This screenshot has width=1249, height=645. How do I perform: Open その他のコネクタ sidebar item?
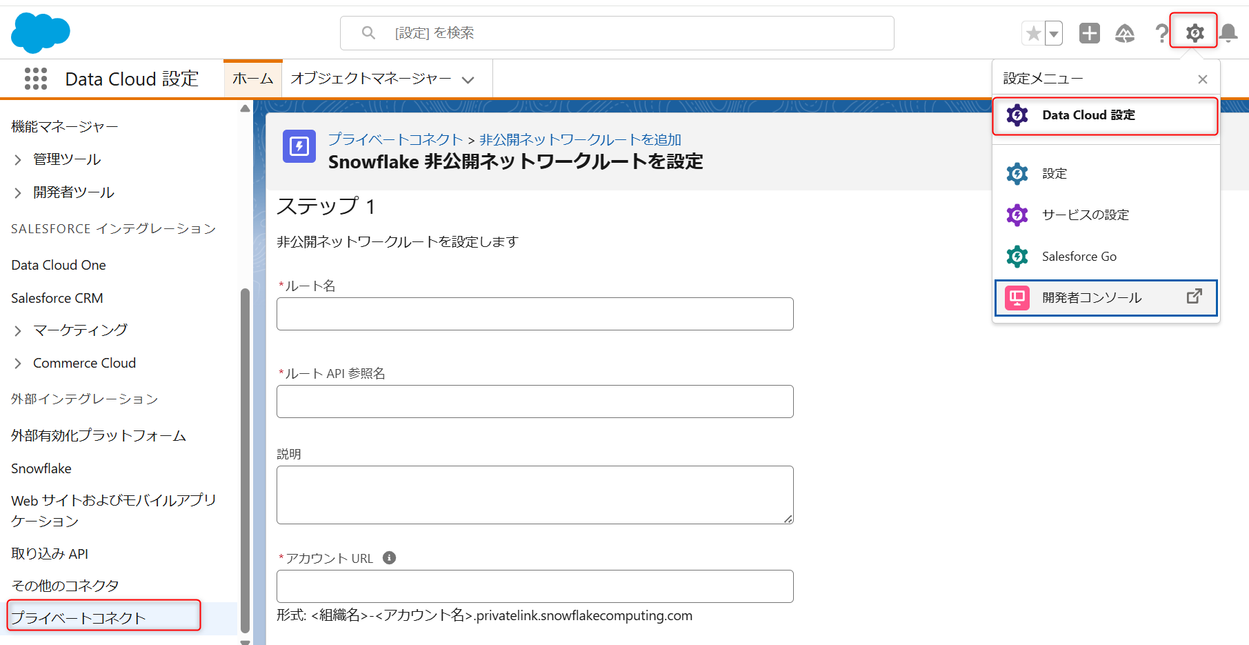[x=65, y=586]
